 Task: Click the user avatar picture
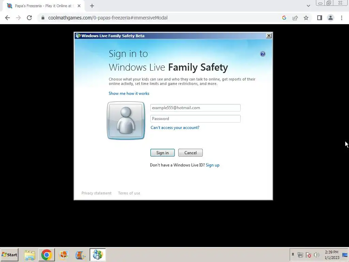tap(126, 120)
